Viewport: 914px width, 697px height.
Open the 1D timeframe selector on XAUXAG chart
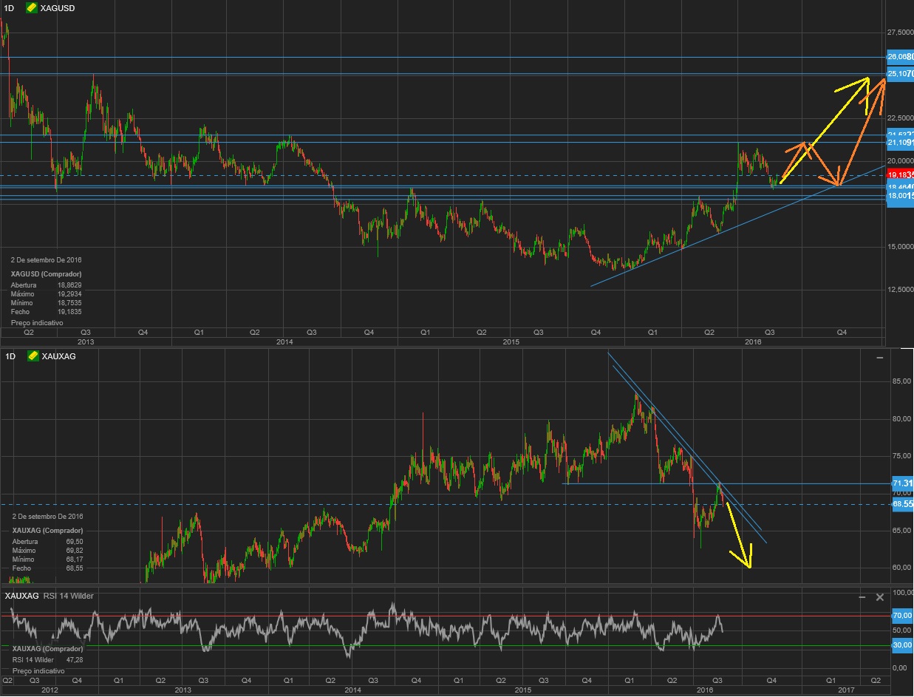[10, 356]
